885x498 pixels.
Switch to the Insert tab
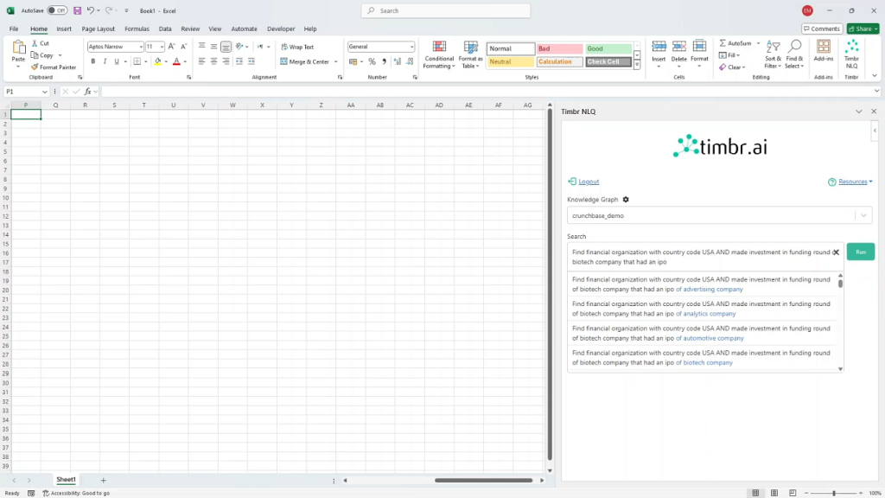(x=64, y=29)
